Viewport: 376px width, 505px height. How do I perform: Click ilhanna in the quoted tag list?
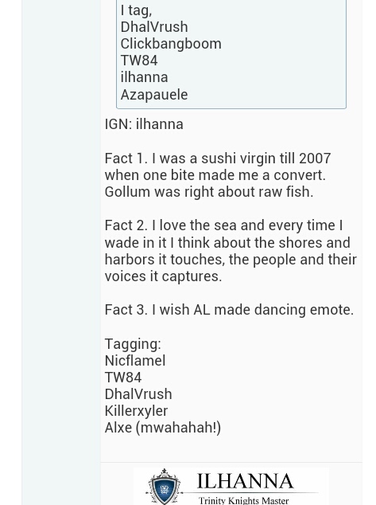pos(145,77)
